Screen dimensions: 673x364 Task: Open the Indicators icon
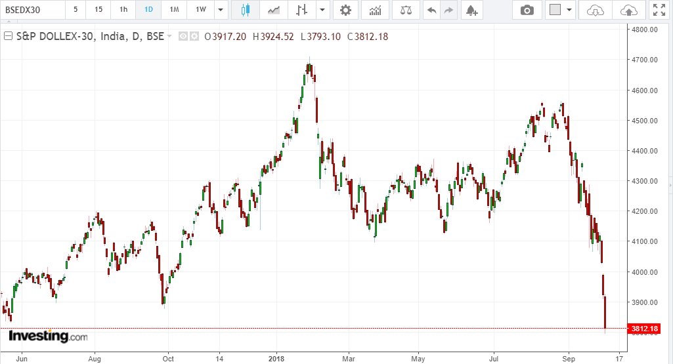375,10
